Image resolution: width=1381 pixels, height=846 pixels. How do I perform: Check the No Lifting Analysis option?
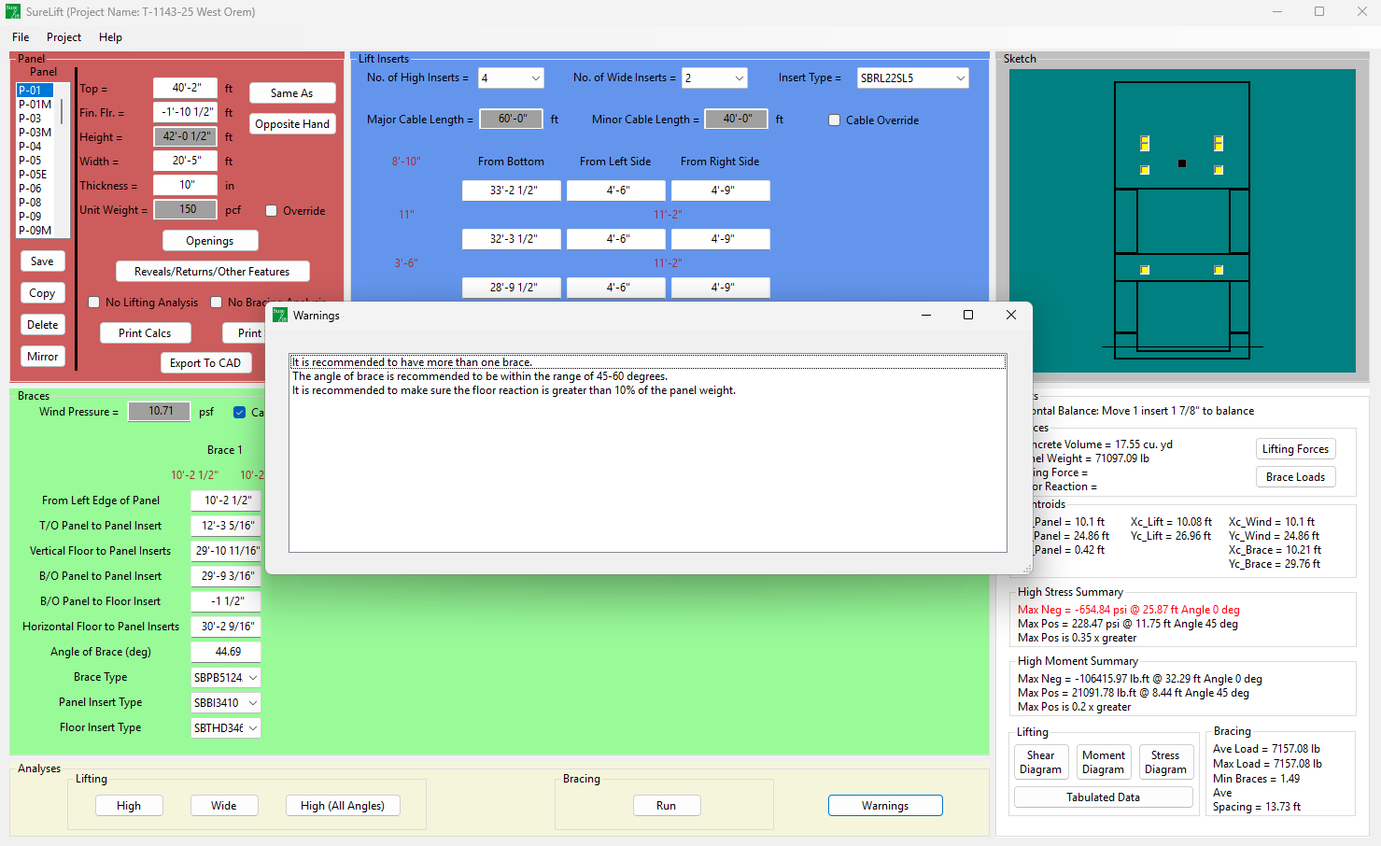click(x=94, y=303)
